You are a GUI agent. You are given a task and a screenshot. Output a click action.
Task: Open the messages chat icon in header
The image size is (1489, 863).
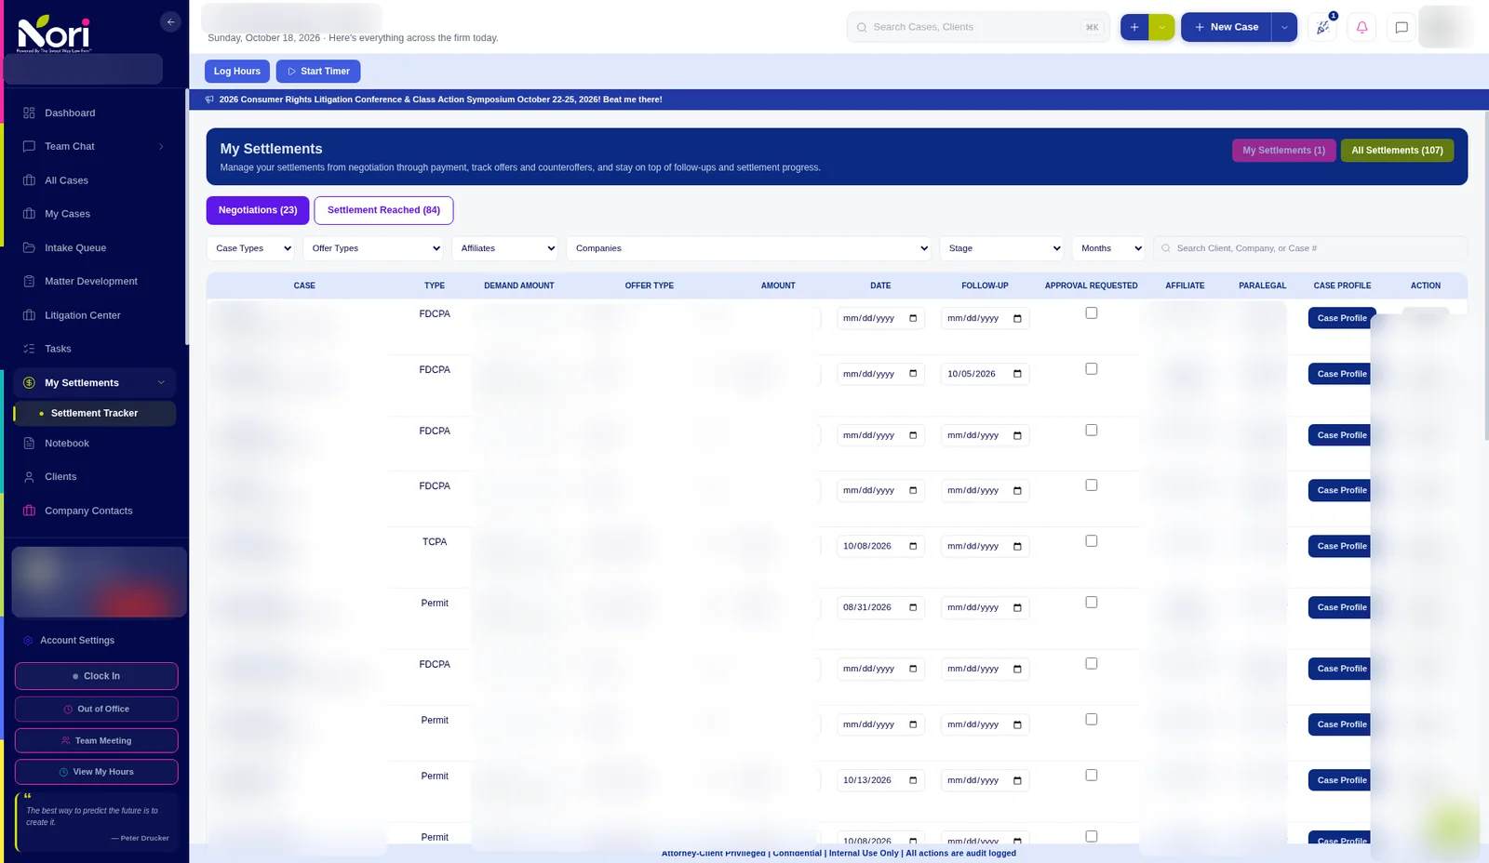[1402, 27]
